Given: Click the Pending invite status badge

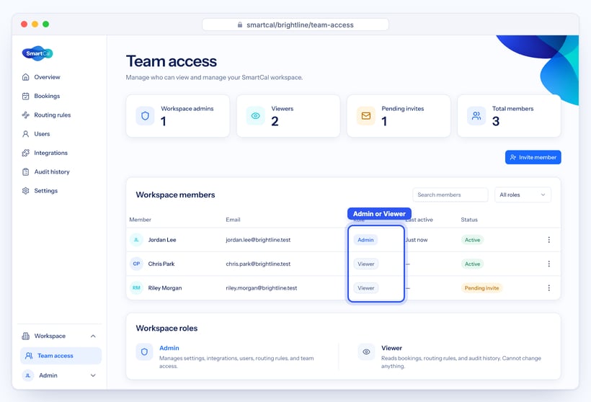Looking at the screenshot, I should (x=481, y=288).
